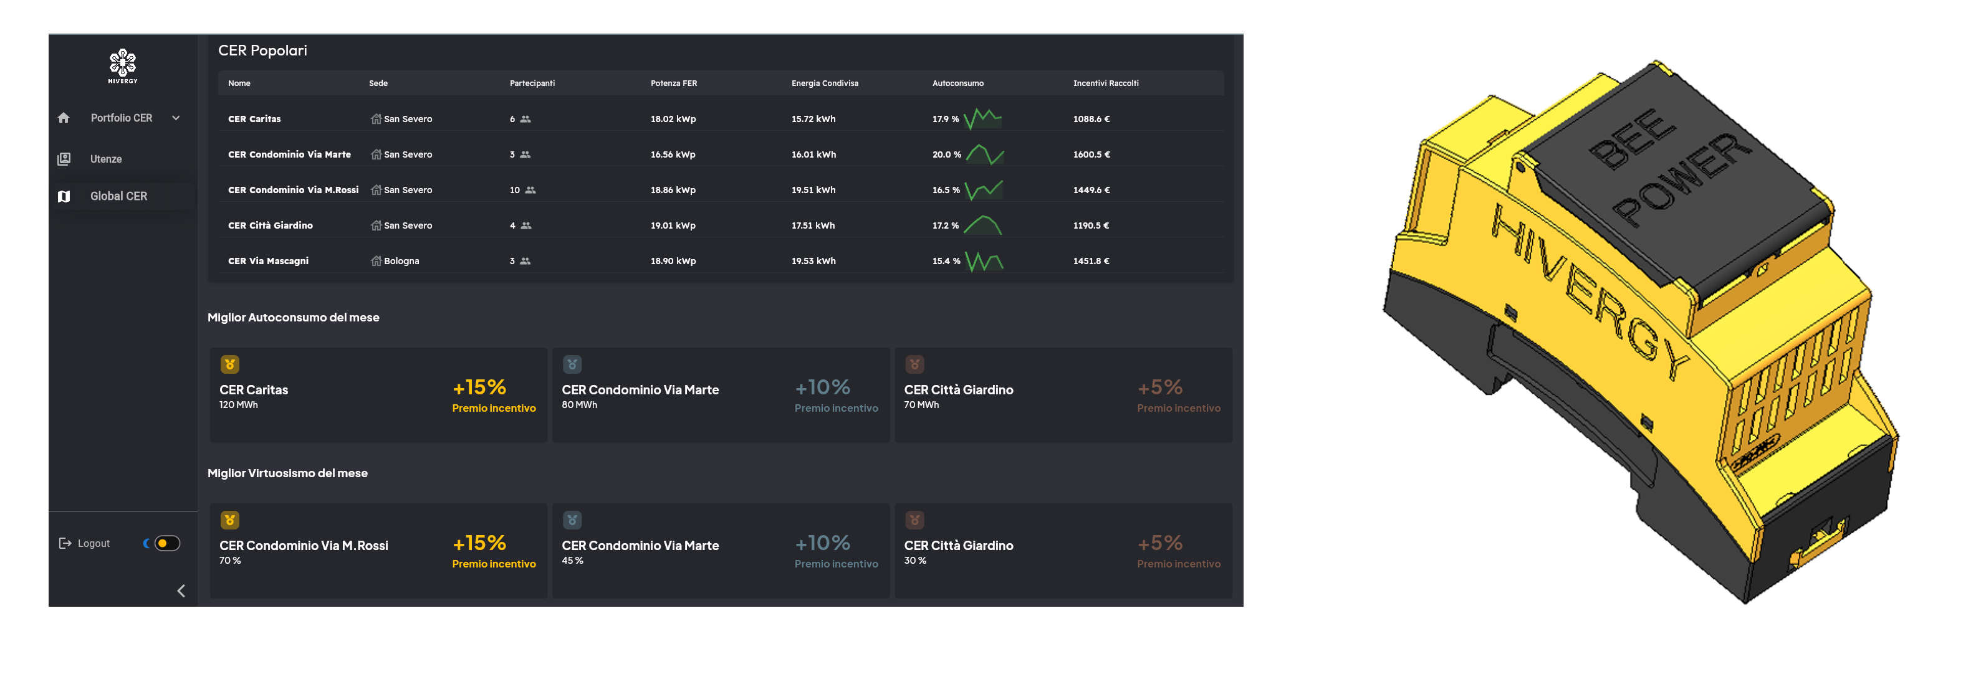The image size is (1981, 679).
Task: Click the Hivergy logo in sidebar
Action: click(x=122, y=66)
